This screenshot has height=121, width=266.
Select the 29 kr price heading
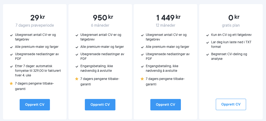pos(37,18)
